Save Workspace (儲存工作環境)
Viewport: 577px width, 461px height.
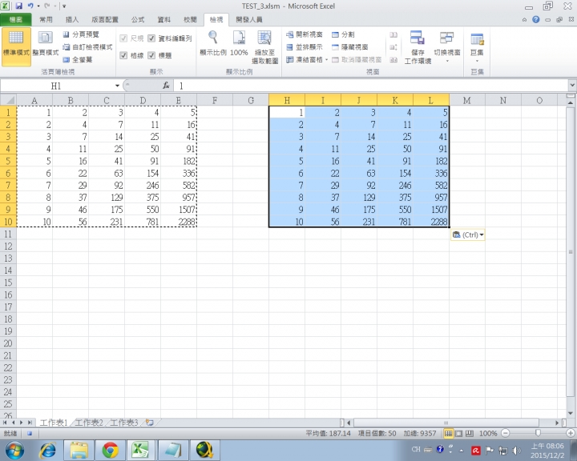pos(418,47)
